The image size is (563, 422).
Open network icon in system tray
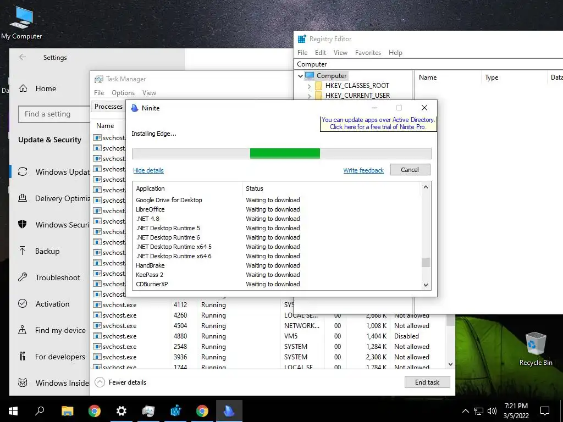pyautogui.click(x=479, y=411)
